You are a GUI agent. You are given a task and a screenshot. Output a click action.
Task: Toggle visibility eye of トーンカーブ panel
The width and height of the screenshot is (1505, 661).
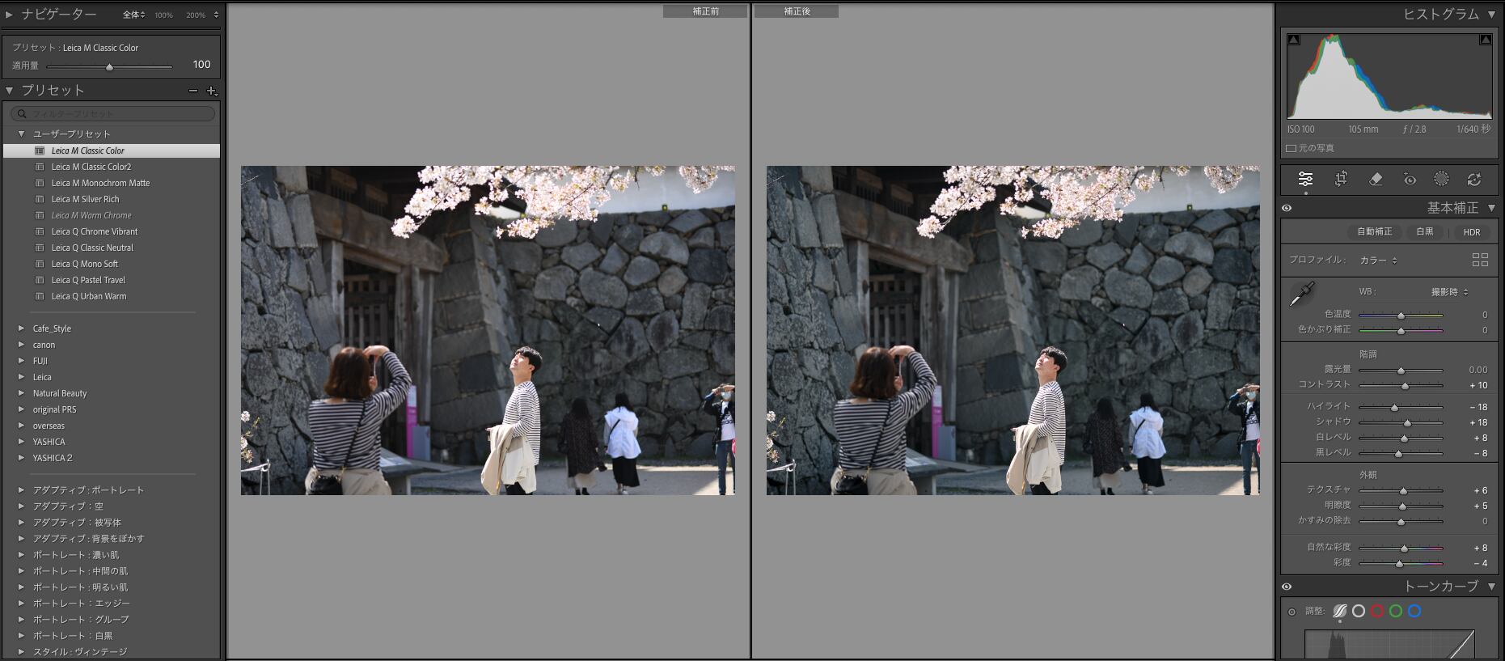(1287, 587)
